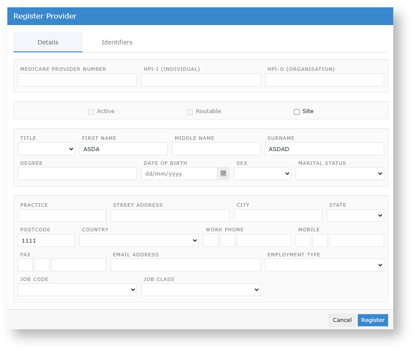Cancel the provider registration
This screenshot has height=350, width=414.
342,320
